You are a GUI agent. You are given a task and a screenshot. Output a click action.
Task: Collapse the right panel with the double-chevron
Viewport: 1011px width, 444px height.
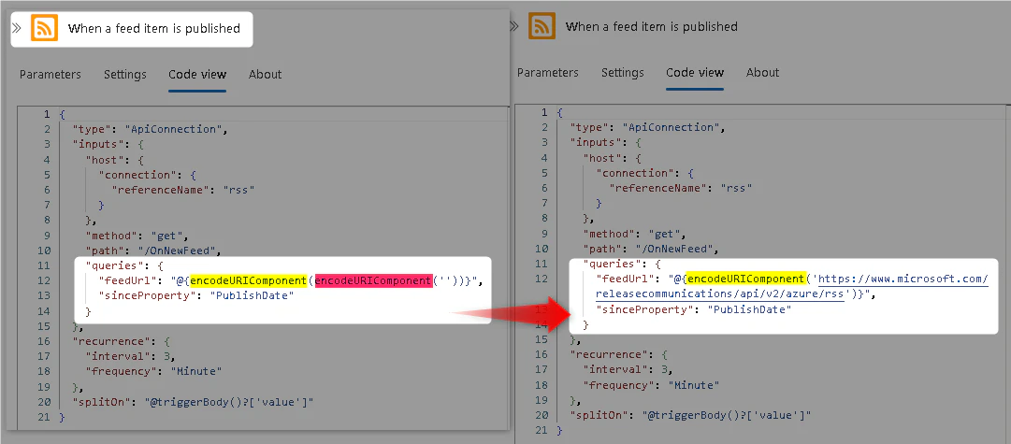tap(513, 26)
